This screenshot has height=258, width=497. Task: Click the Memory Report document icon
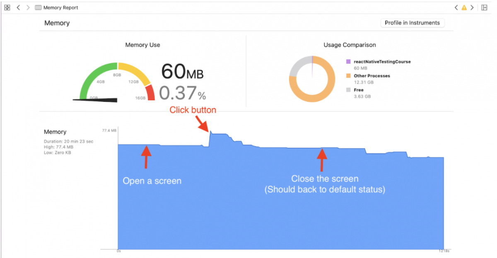pos(39,7)
